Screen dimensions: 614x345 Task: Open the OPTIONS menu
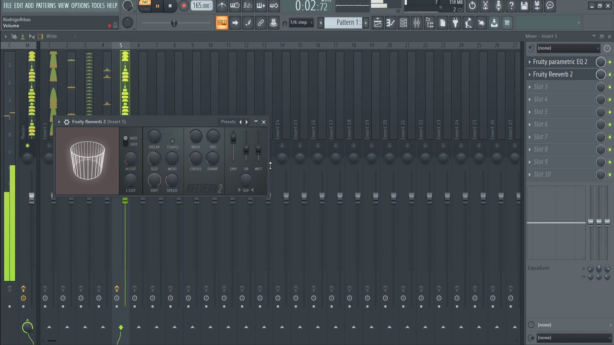click(80, 6)
